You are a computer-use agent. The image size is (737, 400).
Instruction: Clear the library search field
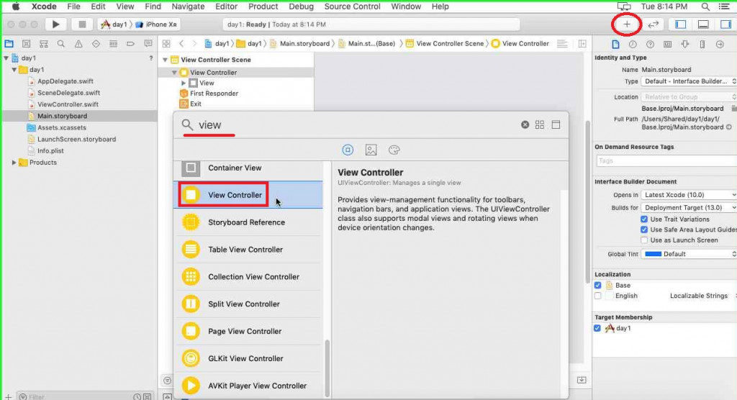(x=525, y=124)
